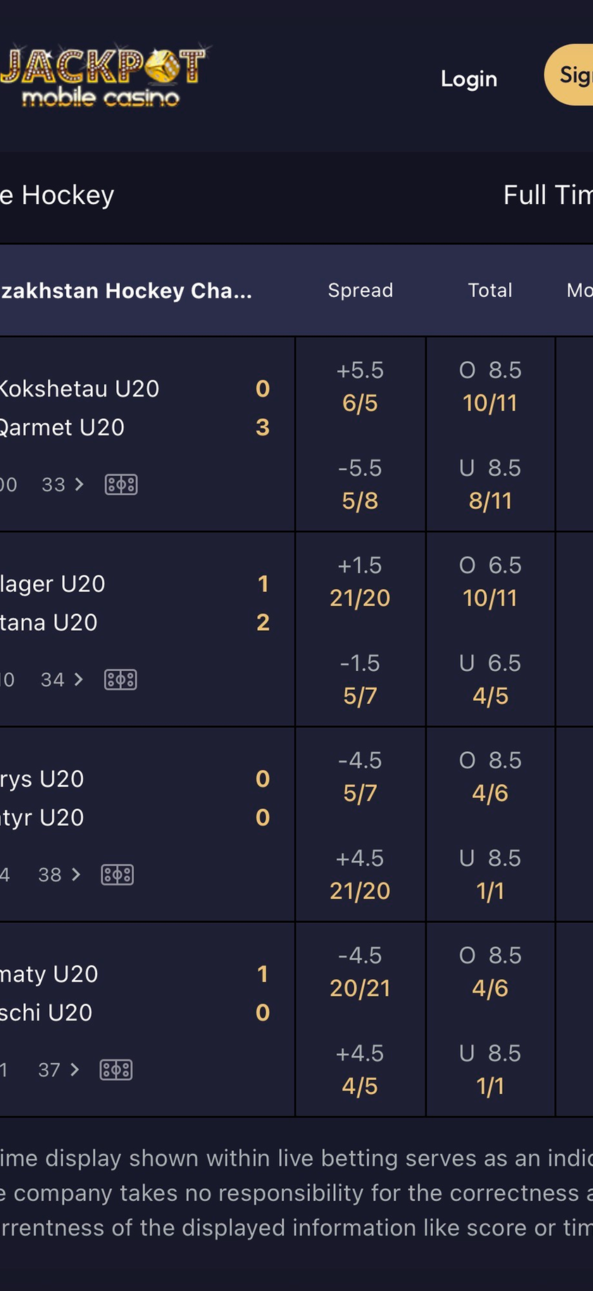Image resolution: width=593 pixels, height=1291 pixels.
Task: Open the live tracker icon for the 0-0 match
Action: 117,874
